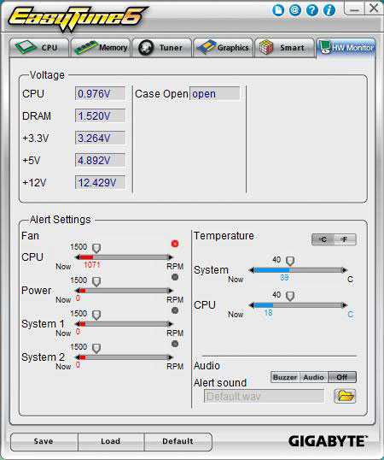384x460 pixels.
Task: Click the System temperature threshold slider handle
Action: 290,261
